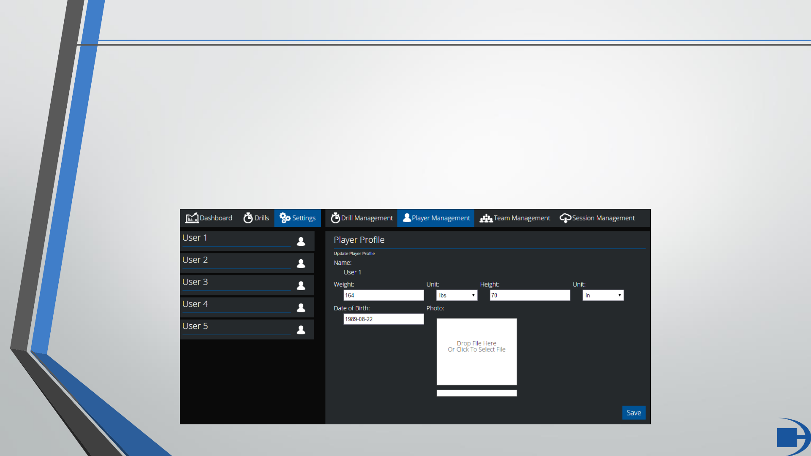The height and width of the screenshot is (456, 811).
Task: Click the profile icon beside User 5
Action: (301, 330)
